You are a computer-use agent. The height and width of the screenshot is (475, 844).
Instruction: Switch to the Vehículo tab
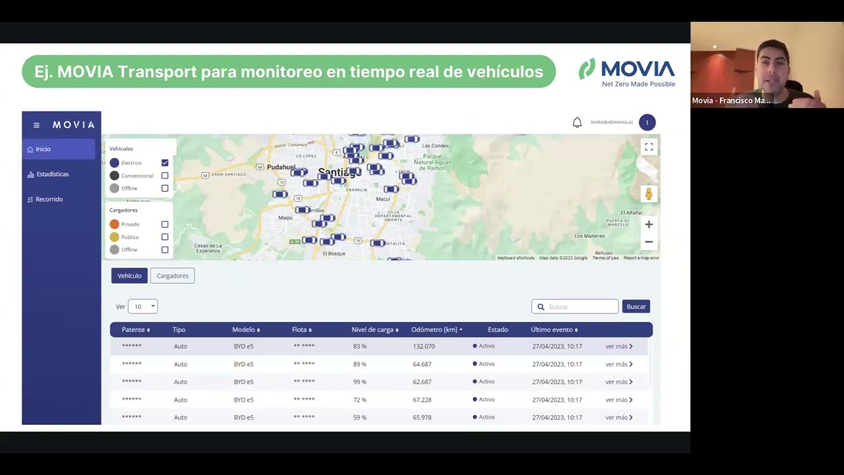click(x=129, y=276)
